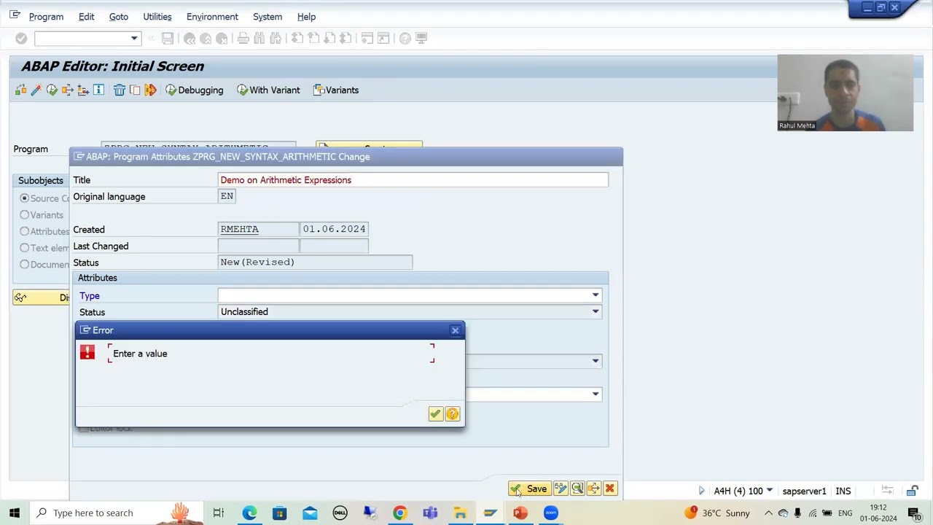Expand the A4H (4) 100 system info dropdown
The height and width of the screenshot is (525, 933).
[769, 491]
